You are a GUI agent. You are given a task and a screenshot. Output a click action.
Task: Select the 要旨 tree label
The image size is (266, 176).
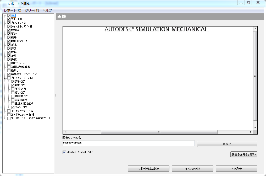click(14, 34)
